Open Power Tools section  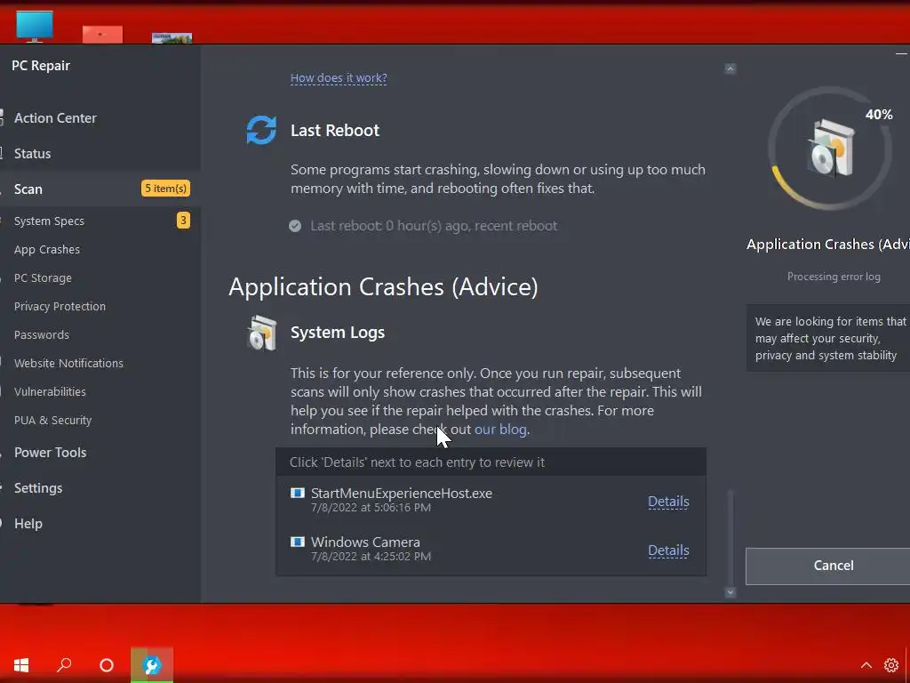click(50, 453)
